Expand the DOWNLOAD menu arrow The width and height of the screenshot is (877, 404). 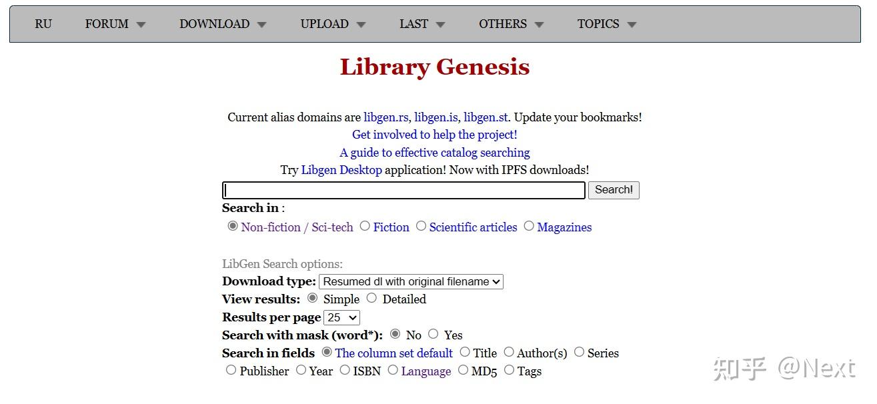(x=261, y=25)
